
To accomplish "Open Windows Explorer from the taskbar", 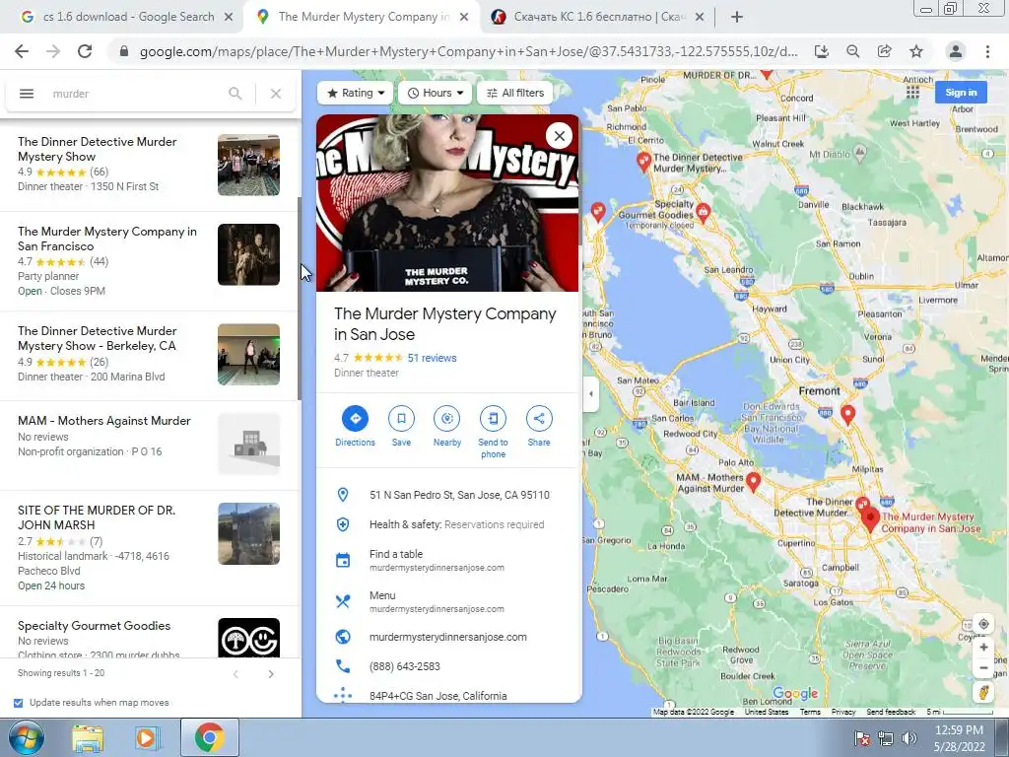I will (x=88, y=738).
